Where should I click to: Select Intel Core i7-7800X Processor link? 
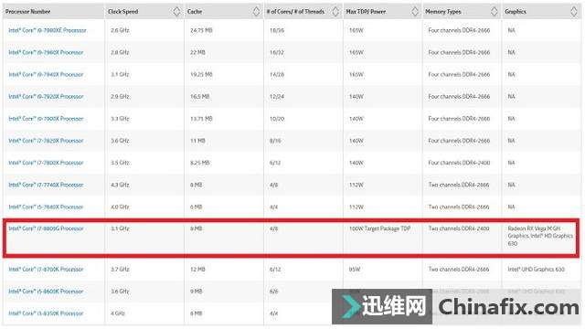click(x=46, y=163)
